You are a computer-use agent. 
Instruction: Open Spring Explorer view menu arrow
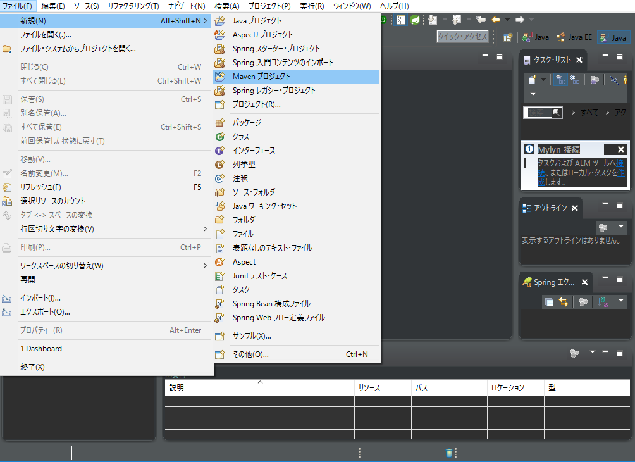621,300
